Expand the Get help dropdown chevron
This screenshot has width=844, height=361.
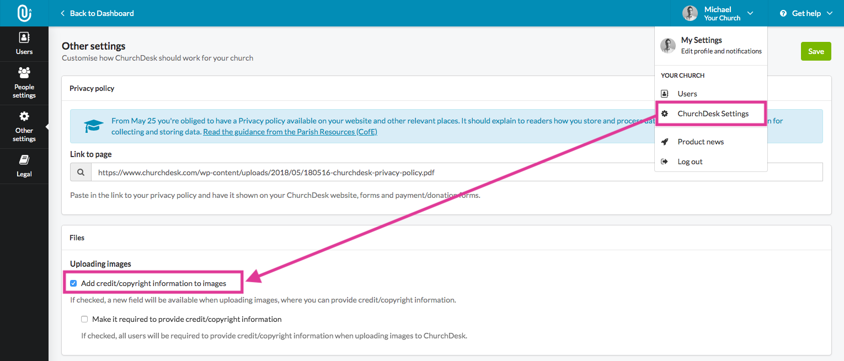point(830,13)
